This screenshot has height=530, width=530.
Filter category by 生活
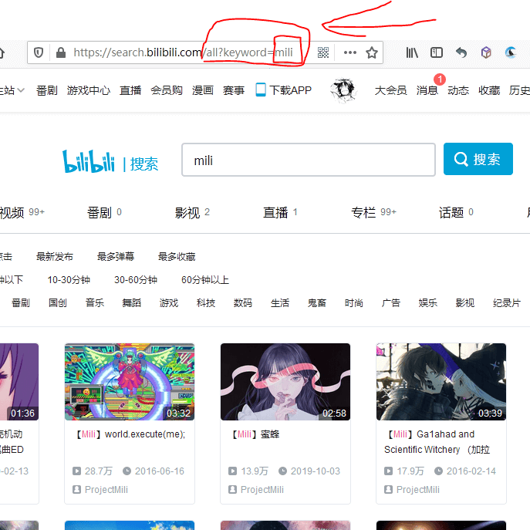(280, 303)
